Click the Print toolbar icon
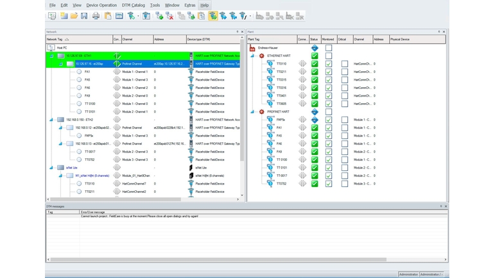 point(96,16)
